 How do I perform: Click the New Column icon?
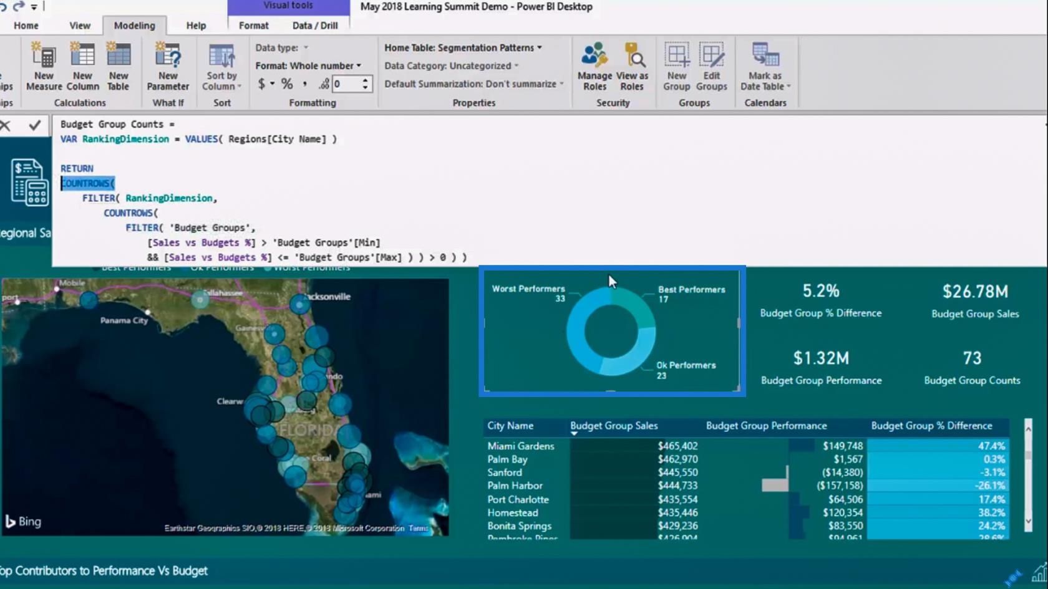tap(82, 65)
